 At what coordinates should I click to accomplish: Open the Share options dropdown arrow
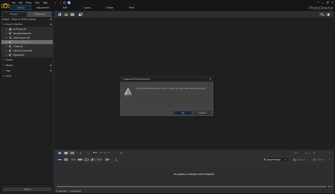coord(330,160)
